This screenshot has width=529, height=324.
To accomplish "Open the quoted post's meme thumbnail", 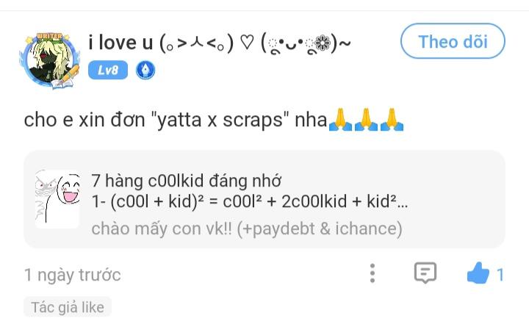I will (x=57, y=199).
